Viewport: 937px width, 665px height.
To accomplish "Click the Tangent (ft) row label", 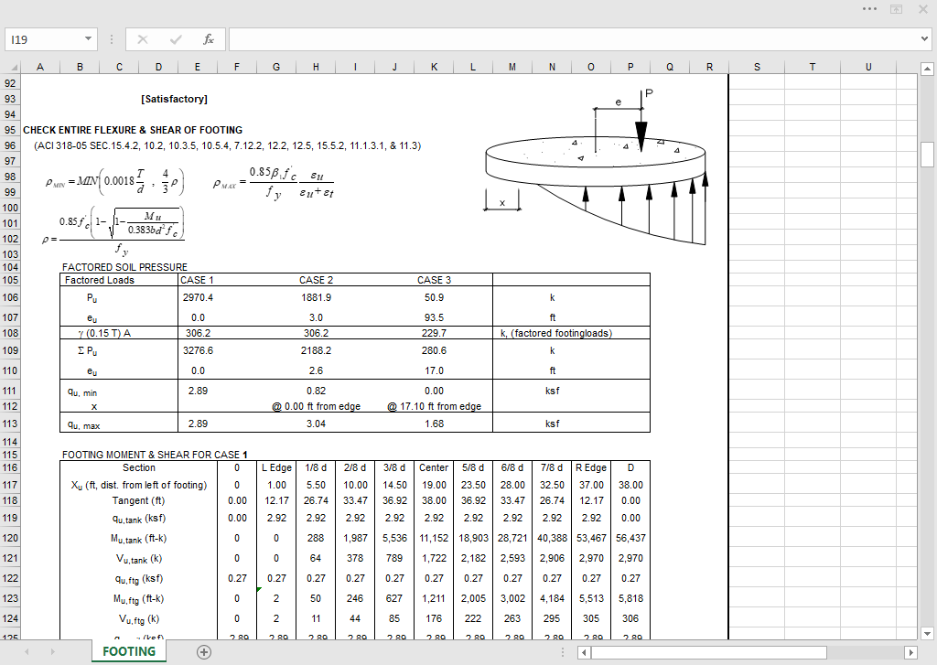I will (139, 500).
